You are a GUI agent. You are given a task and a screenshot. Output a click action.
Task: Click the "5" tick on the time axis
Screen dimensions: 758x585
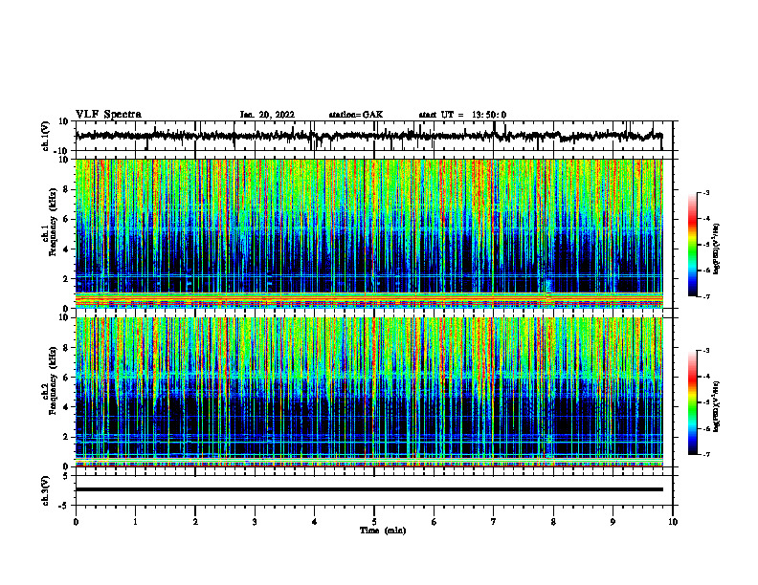(374, 522)
